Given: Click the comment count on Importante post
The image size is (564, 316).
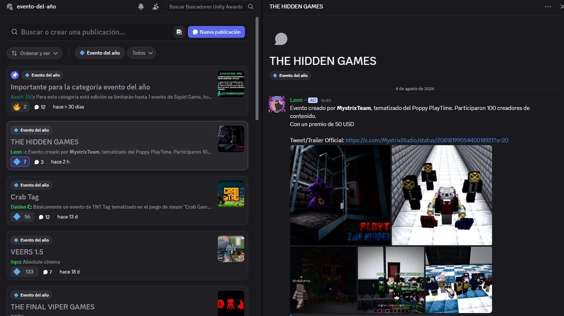Looking at the screenshot, I should [40, 107].
